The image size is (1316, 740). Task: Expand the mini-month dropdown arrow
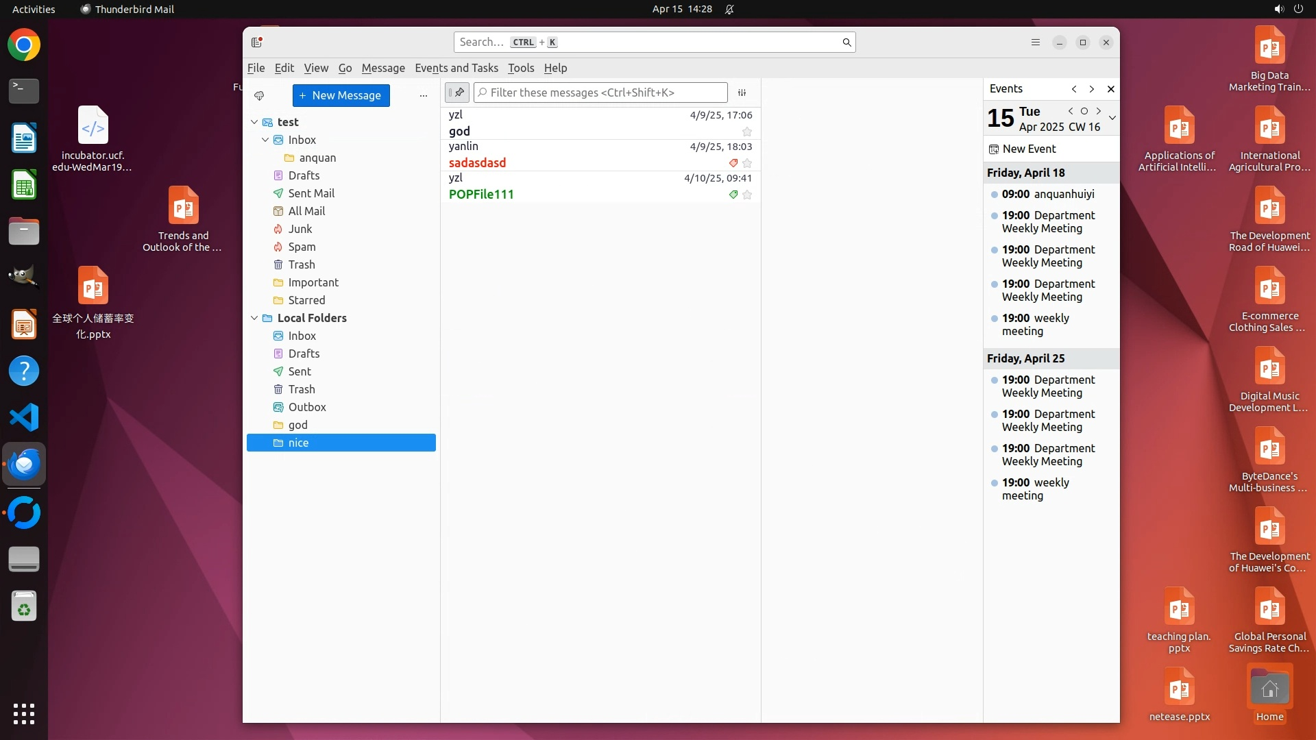pos(1112,118)
